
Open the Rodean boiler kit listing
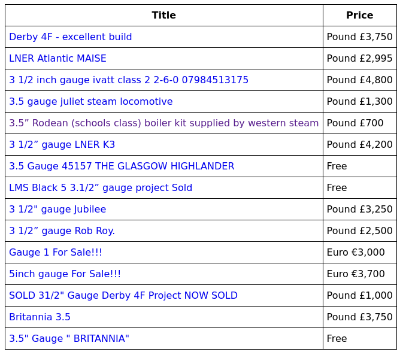click(163, 123)
